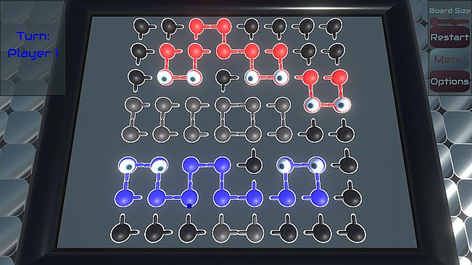Viewport: 472px width, 265px height.
Task: Select the blue node marked with a dark dot
Action: (x=189, y=198)
